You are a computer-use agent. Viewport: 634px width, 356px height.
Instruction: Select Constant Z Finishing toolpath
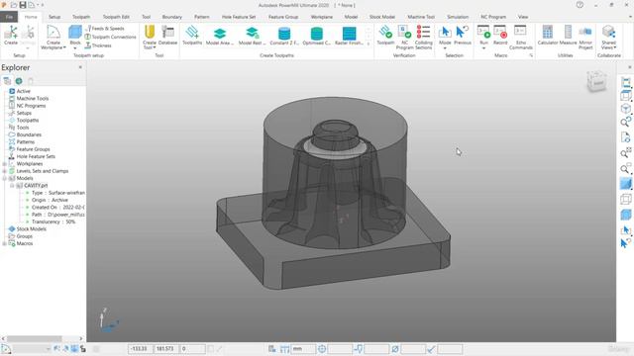click(x=284, y=36)
